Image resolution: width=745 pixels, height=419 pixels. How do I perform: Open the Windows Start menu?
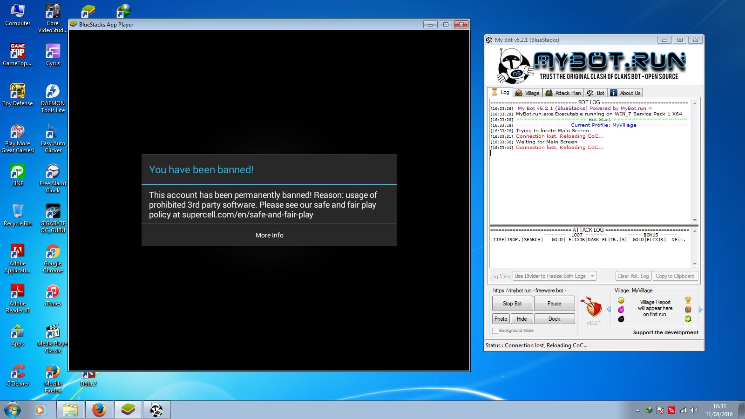(13, 410)
